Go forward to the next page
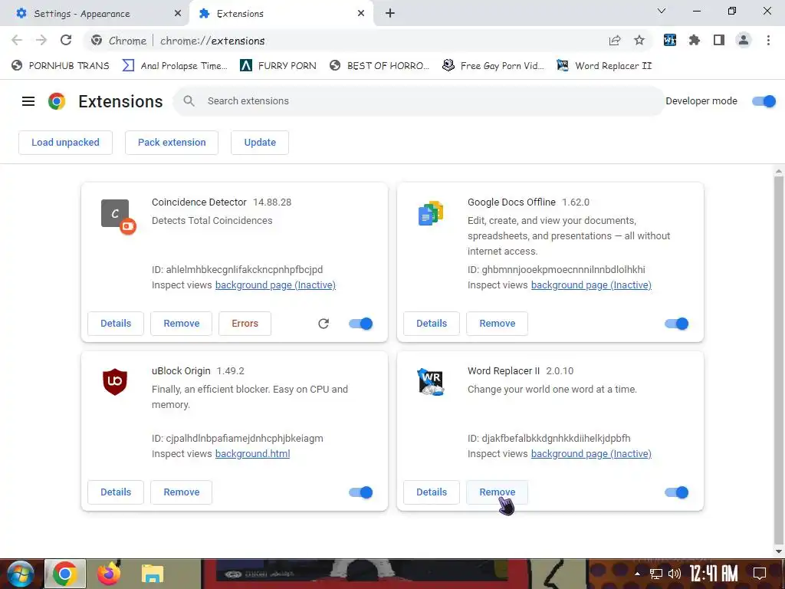Screen dimensions: 785x589 (x=41, y=41)
